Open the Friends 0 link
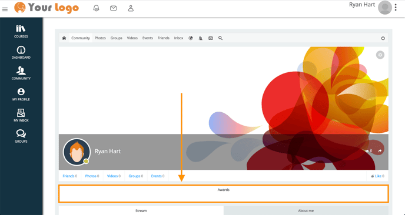The height and width of the screenshot is (215, 405). pos(69,176)
